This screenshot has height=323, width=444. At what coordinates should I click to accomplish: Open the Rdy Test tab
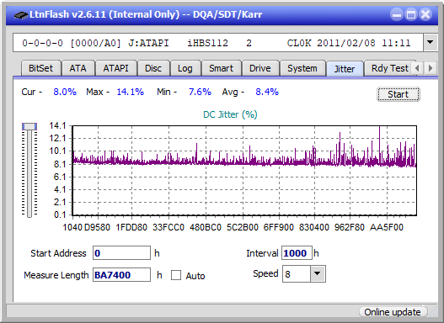point(389,68)
